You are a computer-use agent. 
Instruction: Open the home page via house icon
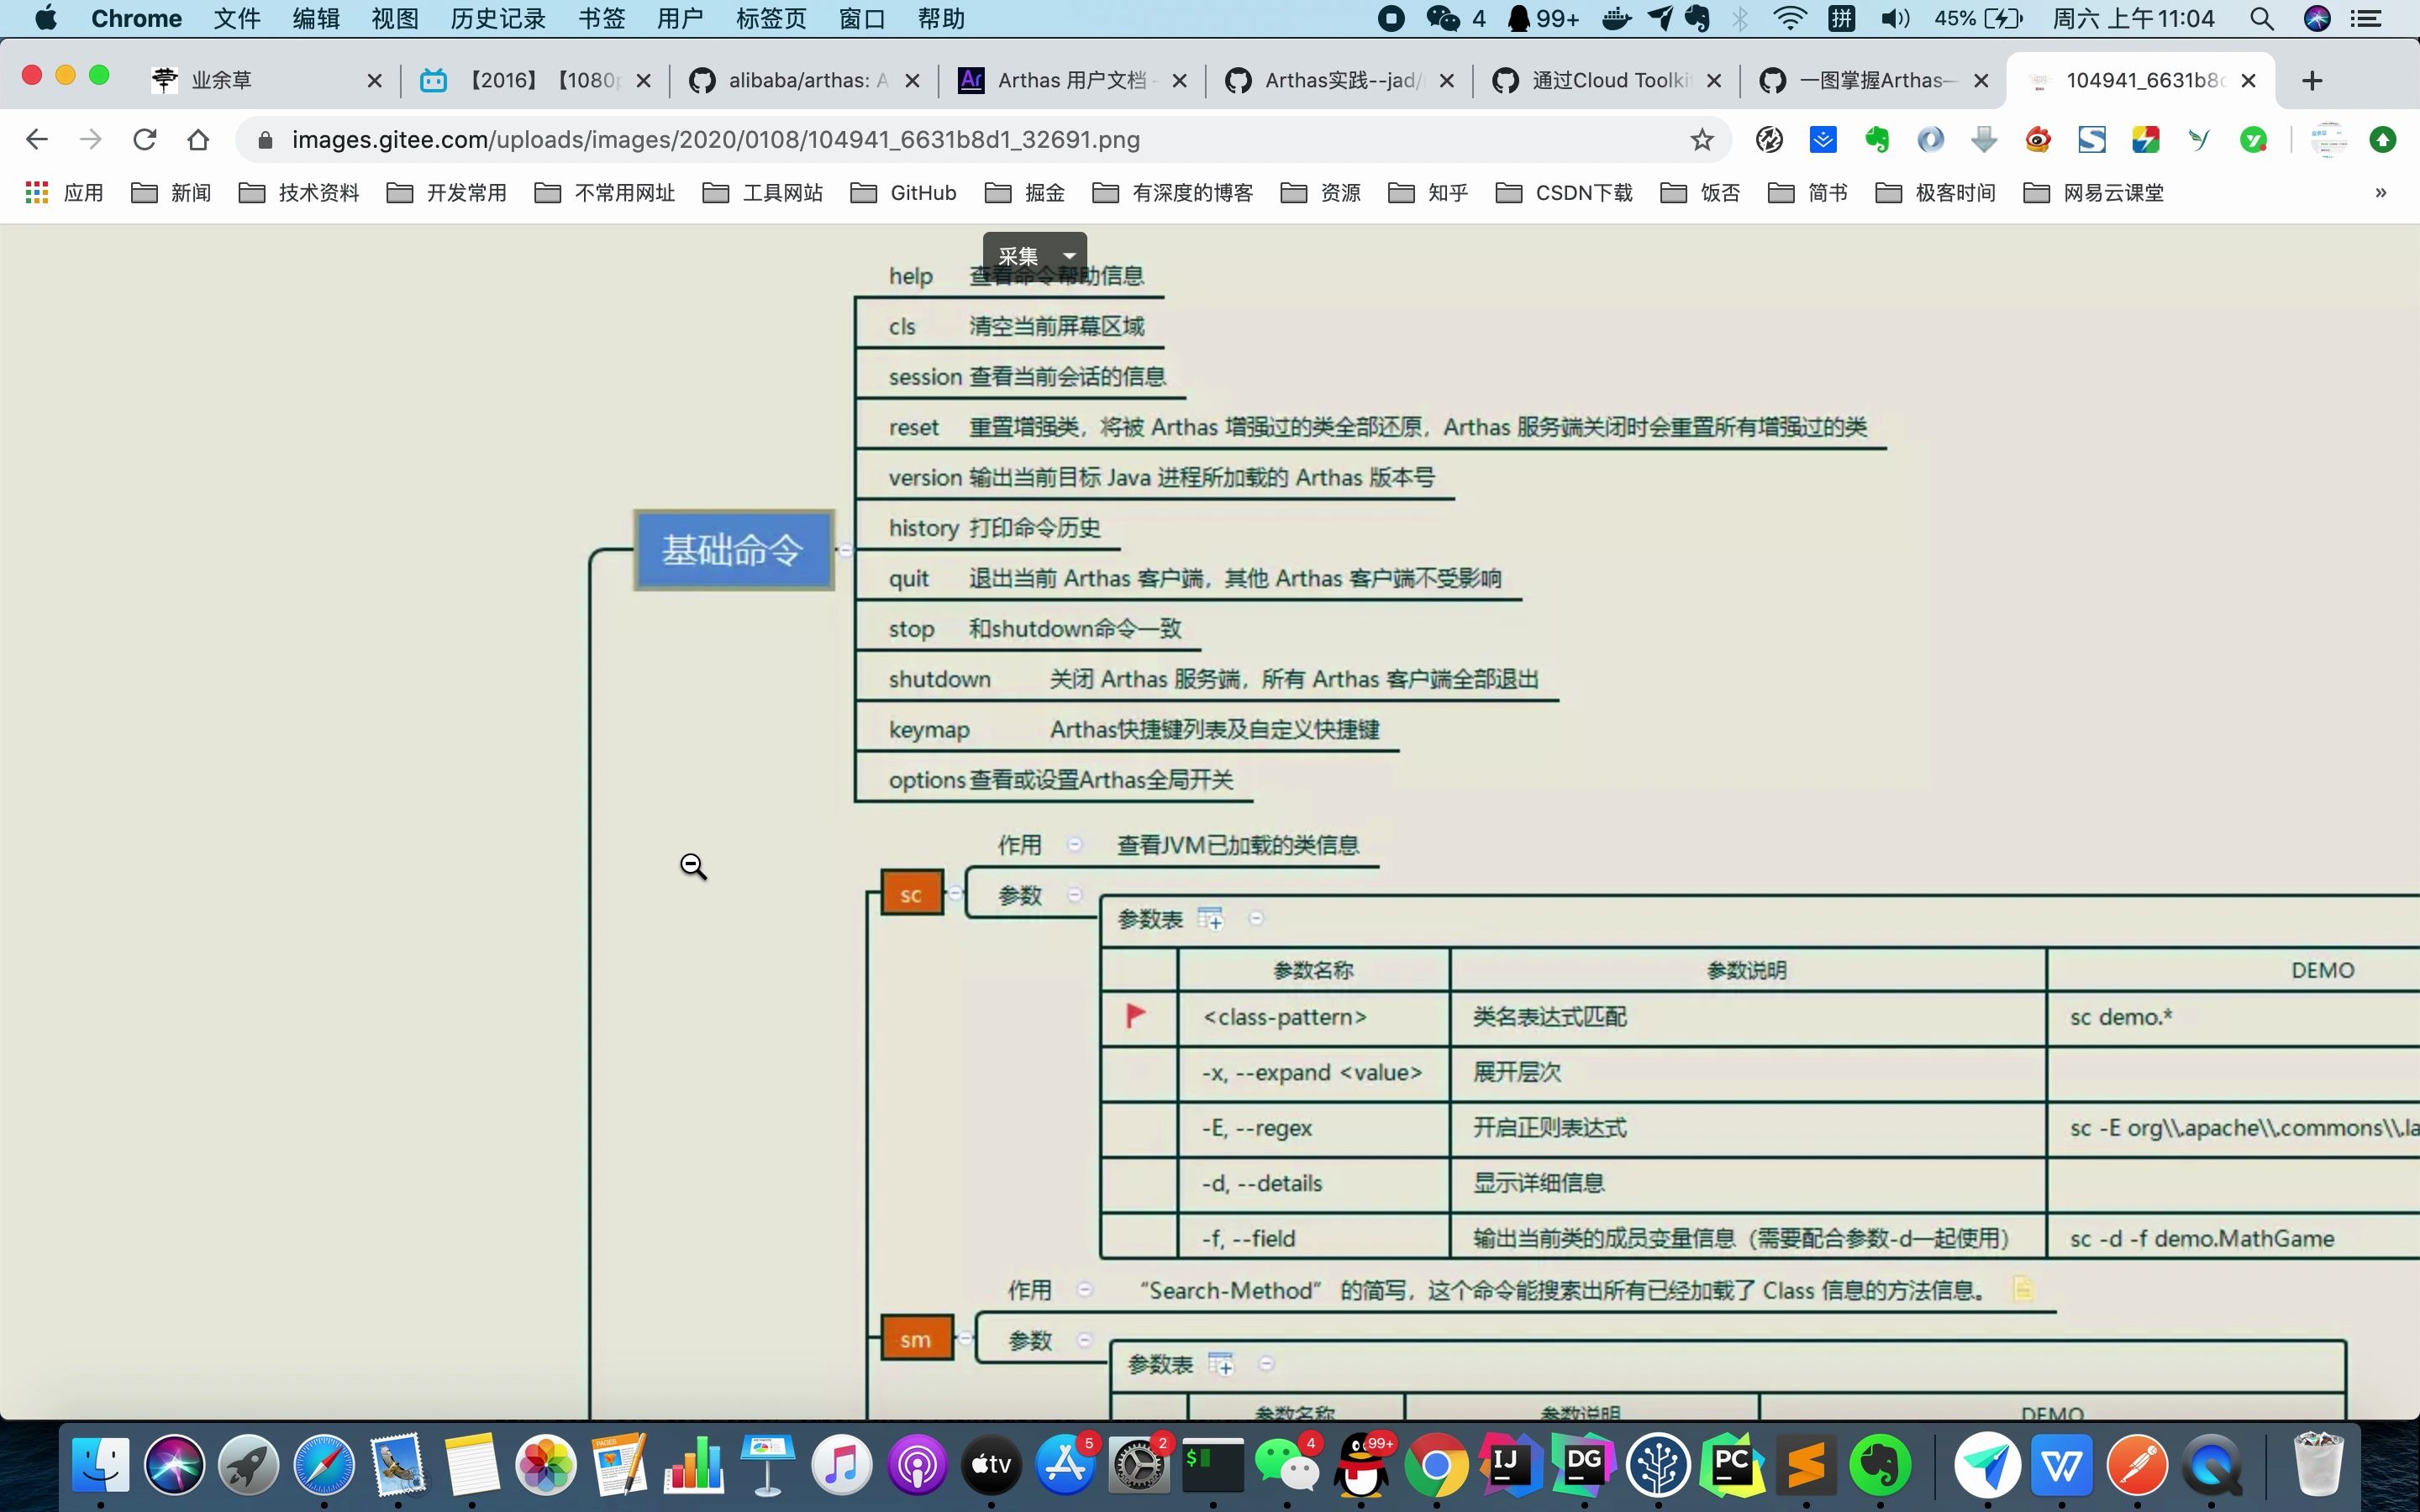(198, 140)
